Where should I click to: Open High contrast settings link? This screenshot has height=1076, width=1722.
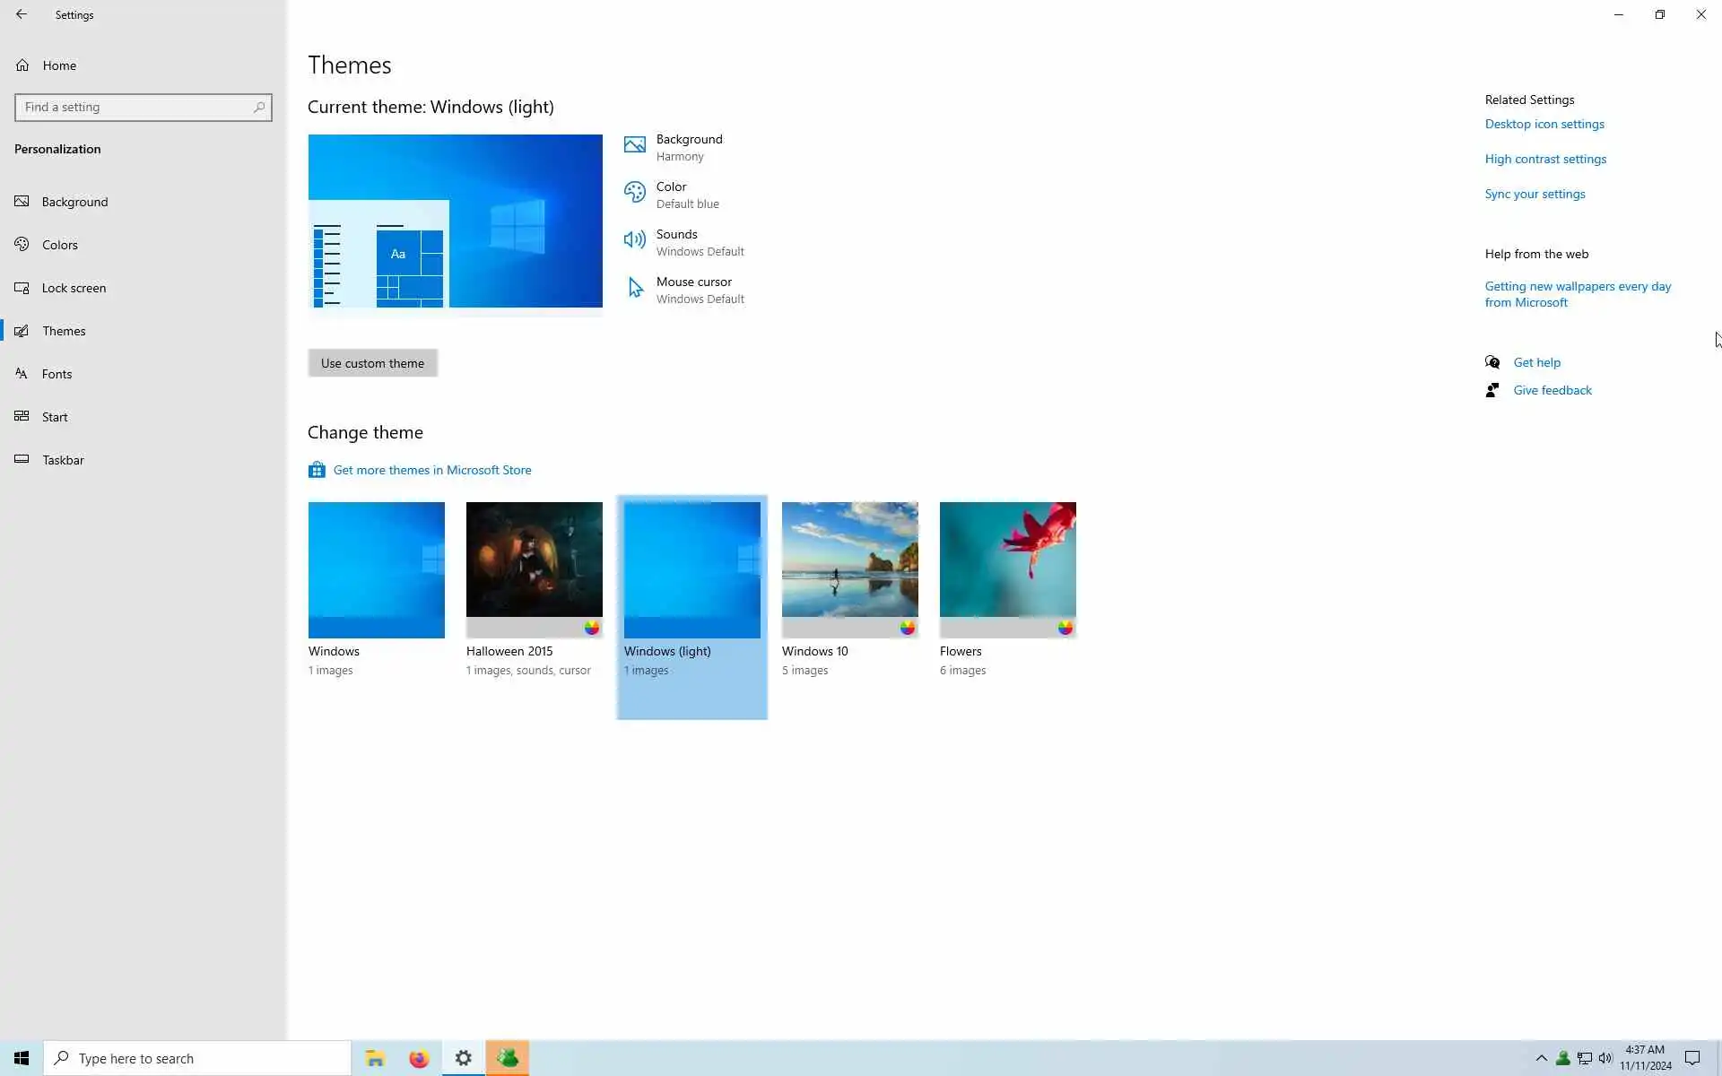point(1544,159)
